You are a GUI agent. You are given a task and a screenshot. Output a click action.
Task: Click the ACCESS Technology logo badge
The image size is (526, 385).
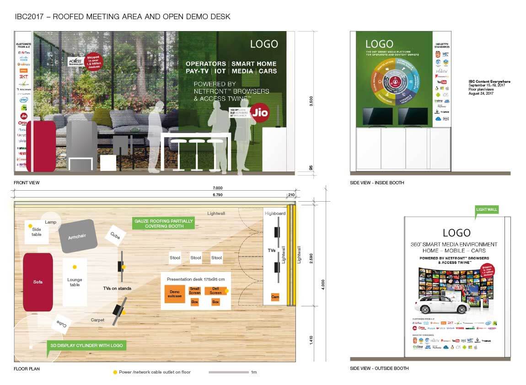click(74, 62)
